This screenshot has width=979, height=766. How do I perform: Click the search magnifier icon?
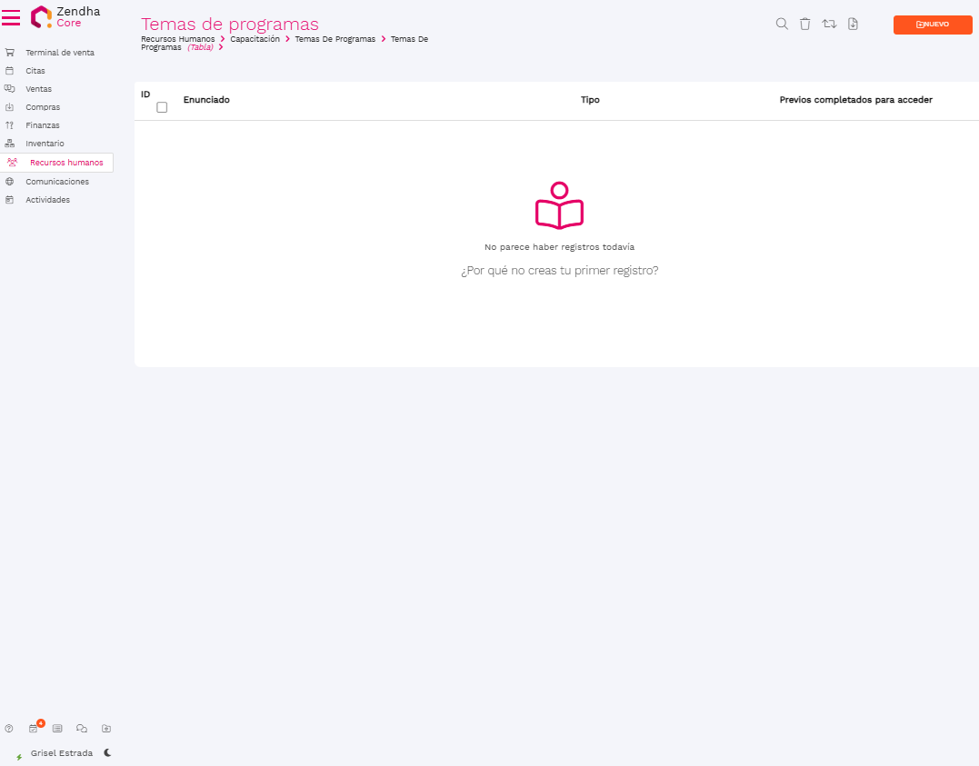pyautogui.click(x=781, y=24)
